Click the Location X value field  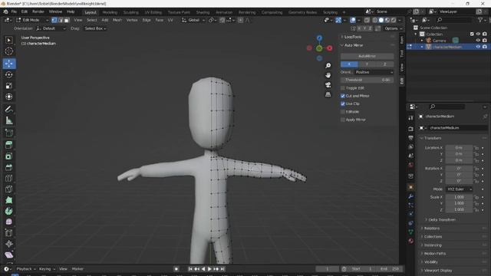(459, 148)
